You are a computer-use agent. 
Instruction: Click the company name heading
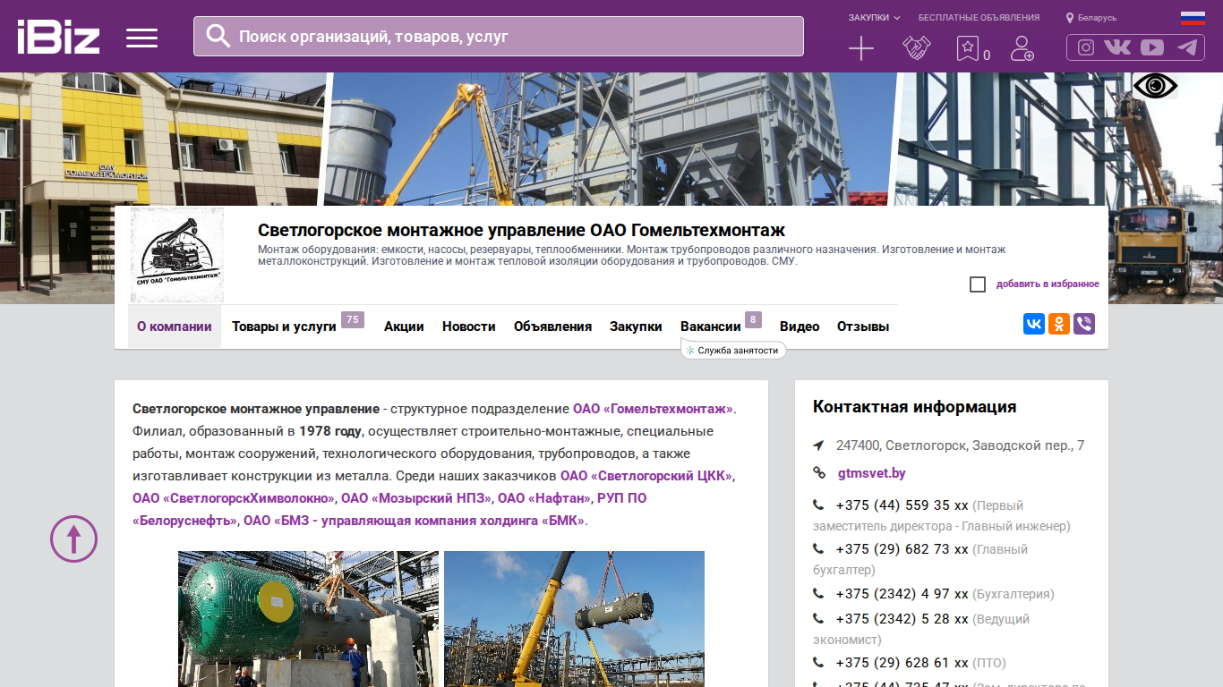[x=521, y=231]
